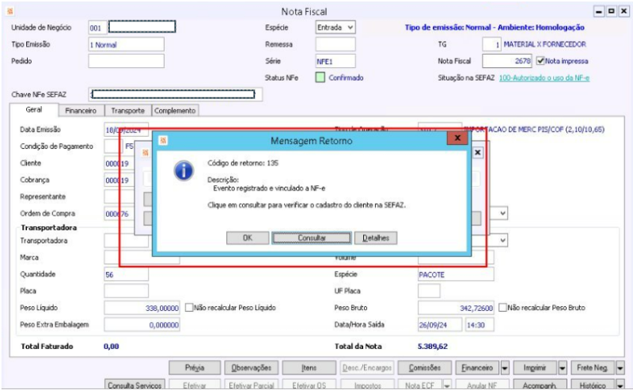The width and height of the screenshot is (633, 390).
Task: Click the Remessa input field
Action: point(335,44)
